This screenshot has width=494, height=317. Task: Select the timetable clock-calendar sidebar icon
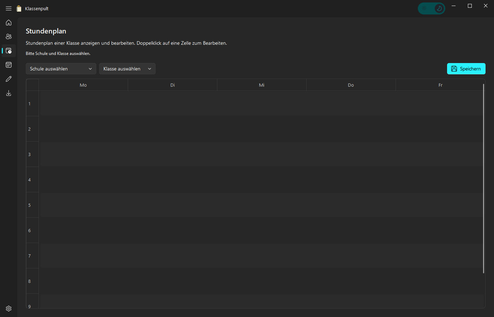pos(8,51)
